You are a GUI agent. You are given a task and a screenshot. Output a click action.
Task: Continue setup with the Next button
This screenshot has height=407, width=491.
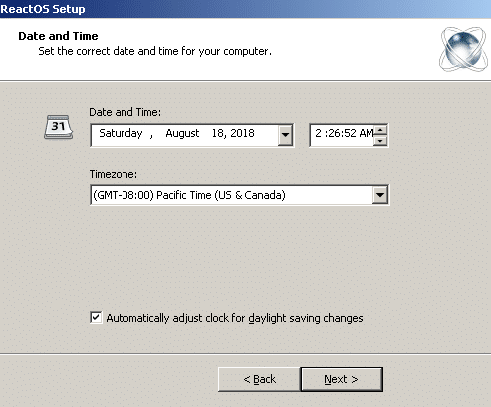(x=342, y=379)
